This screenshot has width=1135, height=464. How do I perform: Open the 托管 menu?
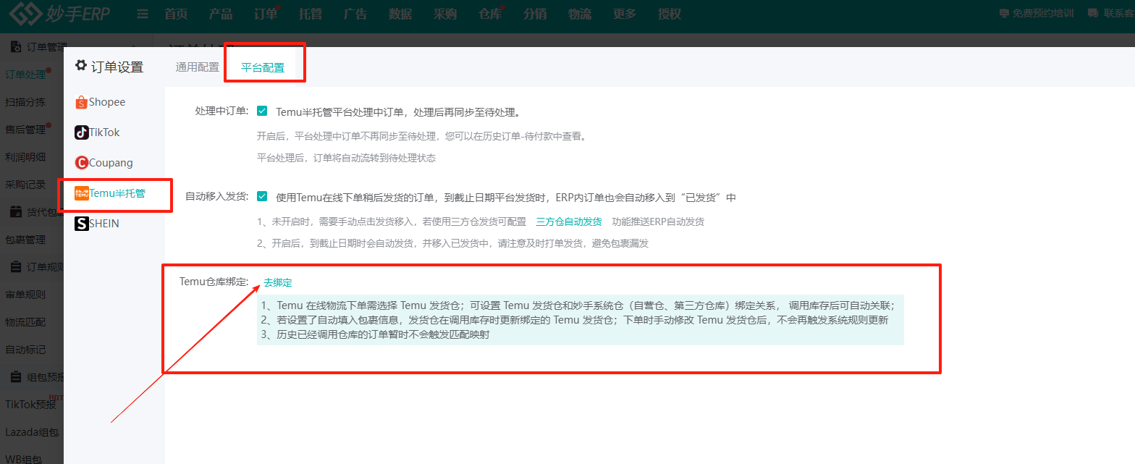coord(310,14)
